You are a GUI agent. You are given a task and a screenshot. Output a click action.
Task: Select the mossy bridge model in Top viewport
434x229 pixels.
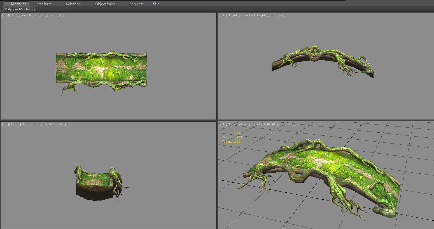pos(101,68)
